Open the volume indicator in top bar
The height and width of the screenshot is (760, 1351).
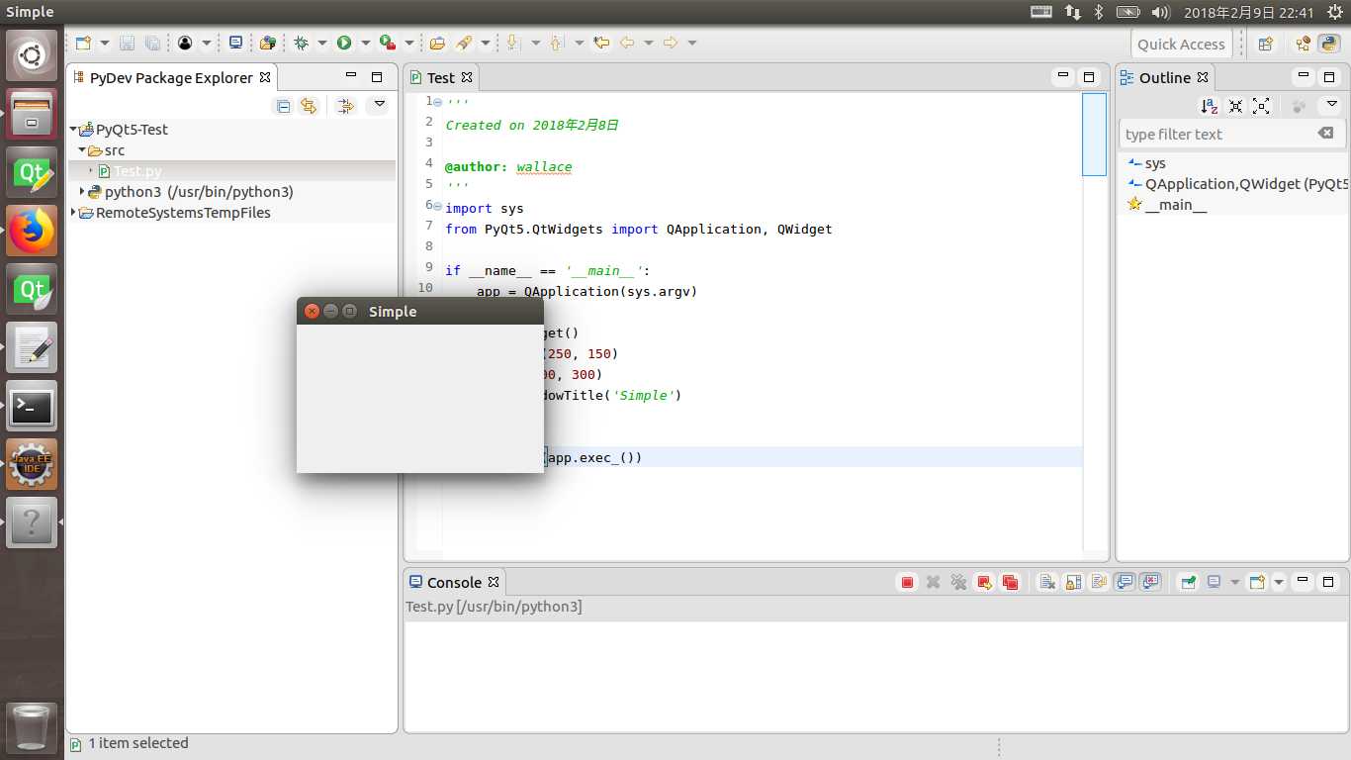(1161, 12)
